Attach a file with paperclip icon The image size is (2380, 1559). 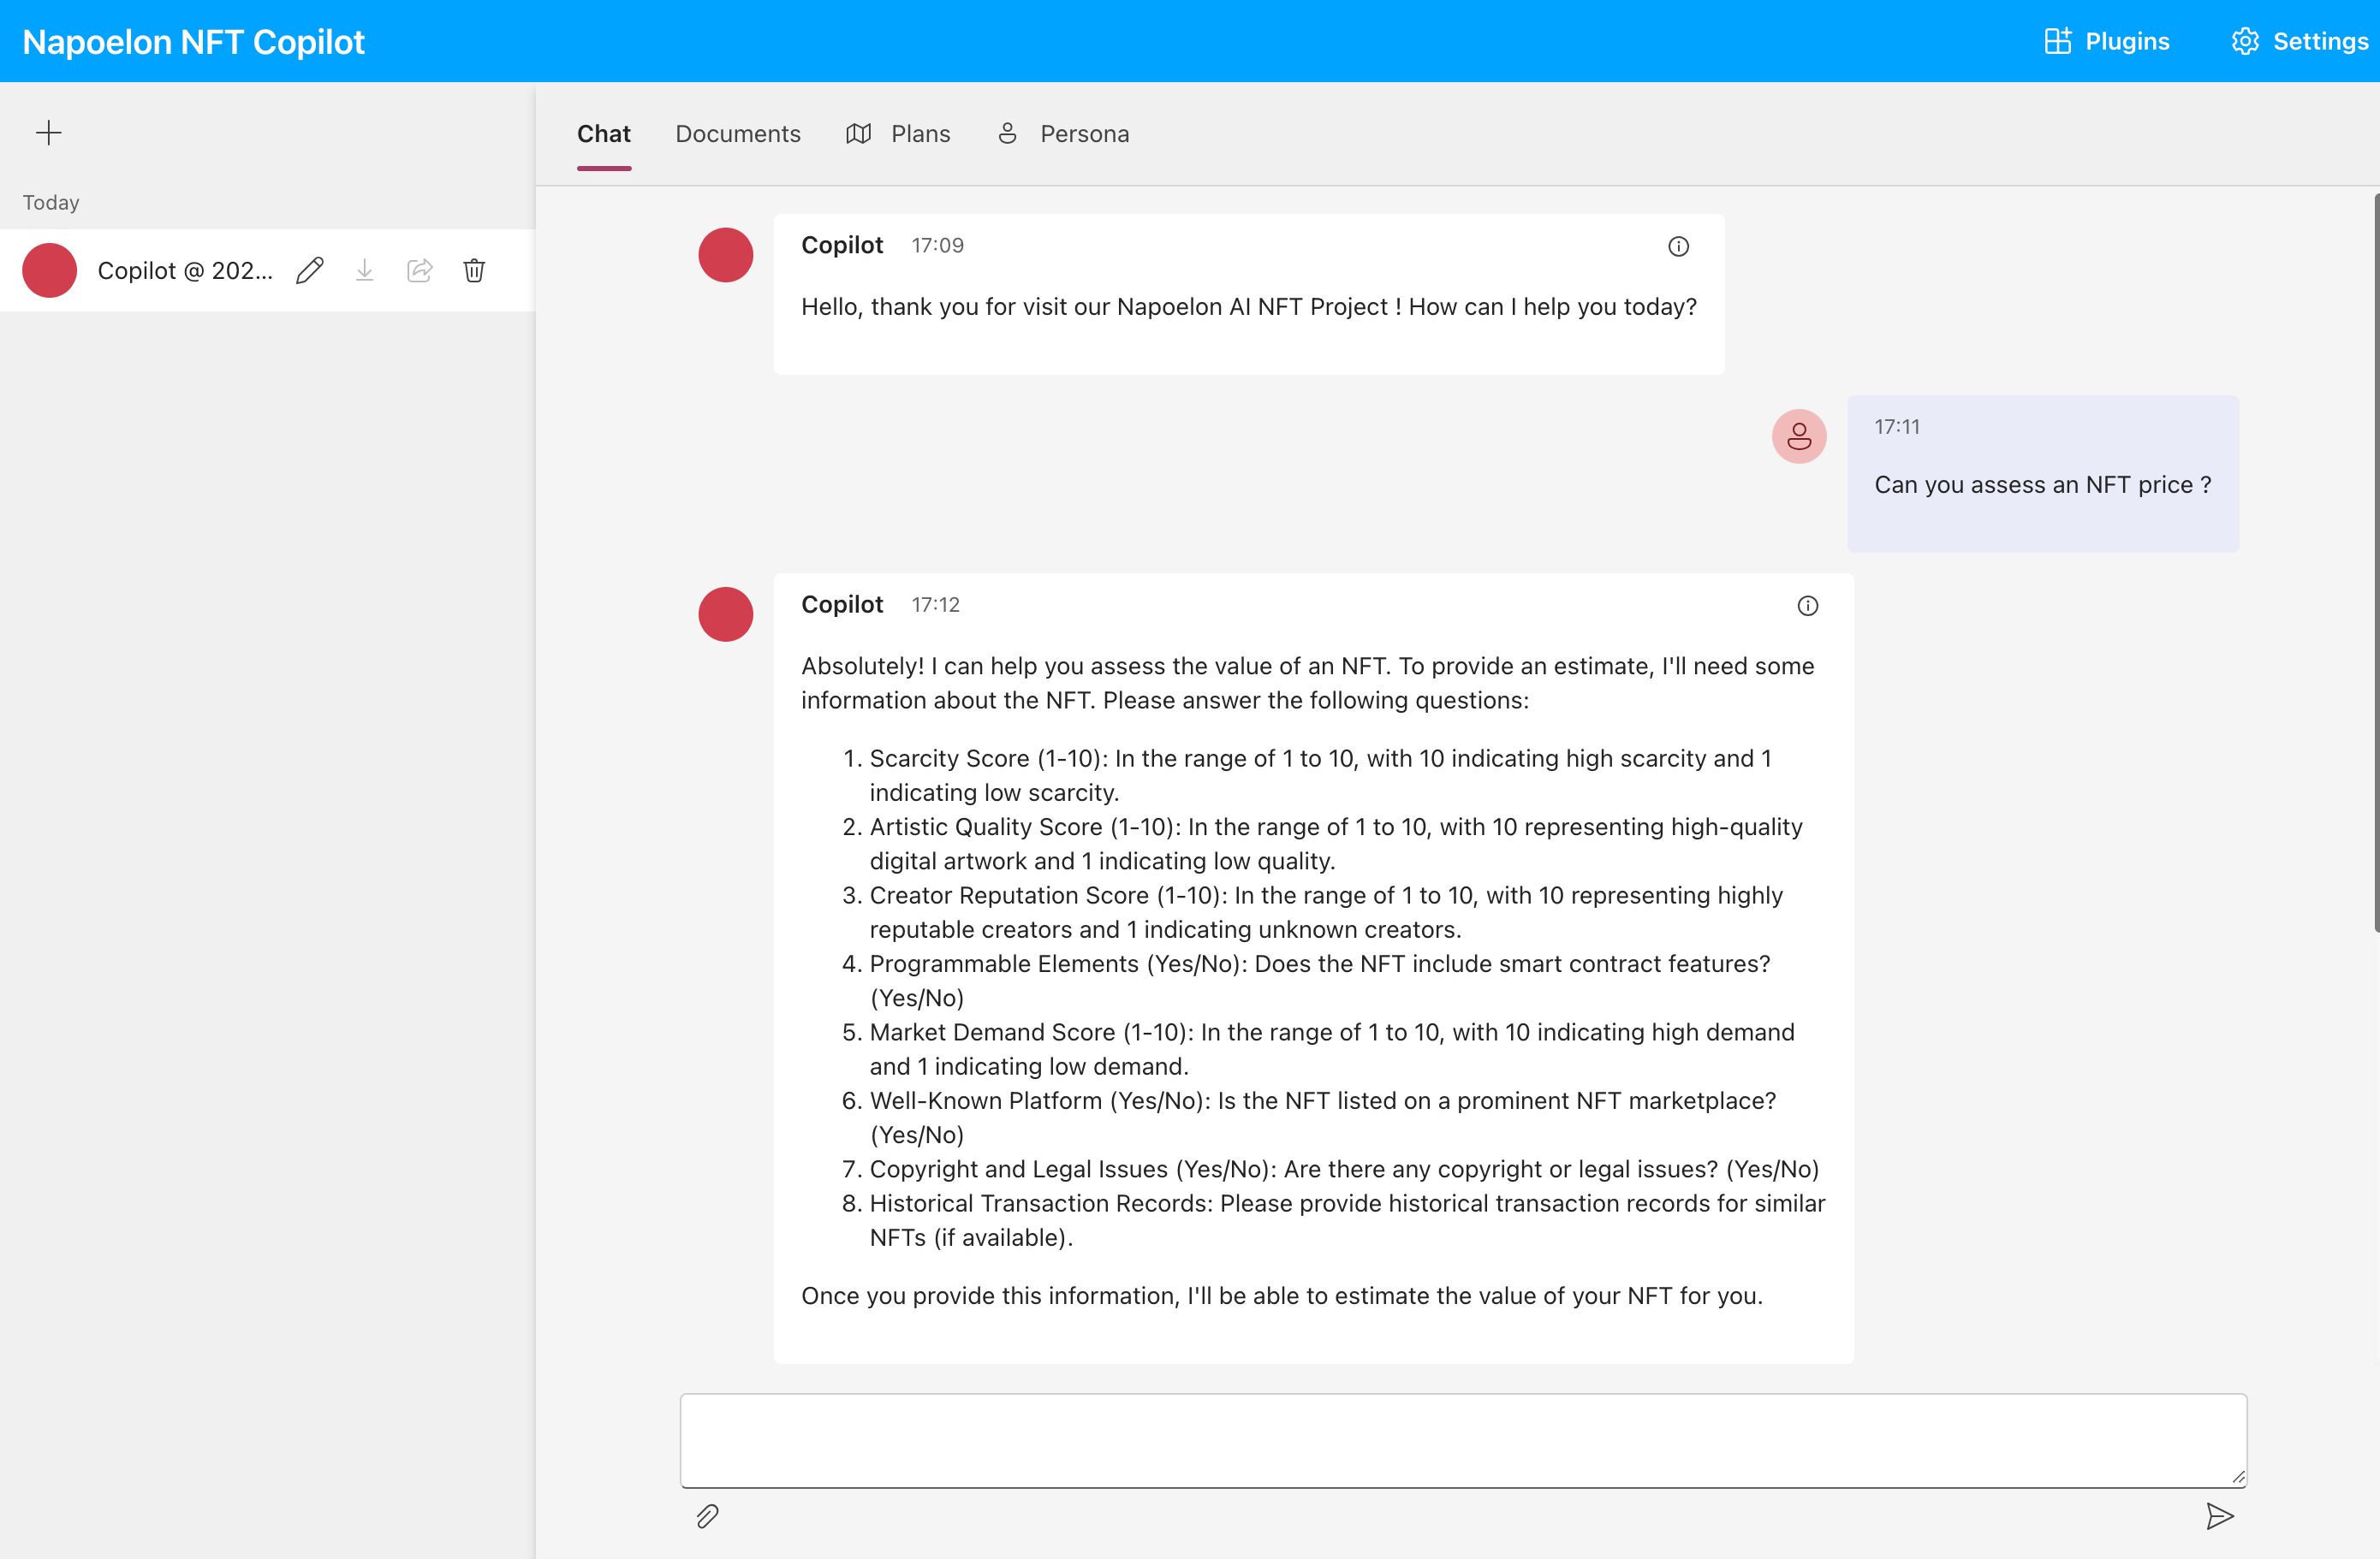[707, 1516]
